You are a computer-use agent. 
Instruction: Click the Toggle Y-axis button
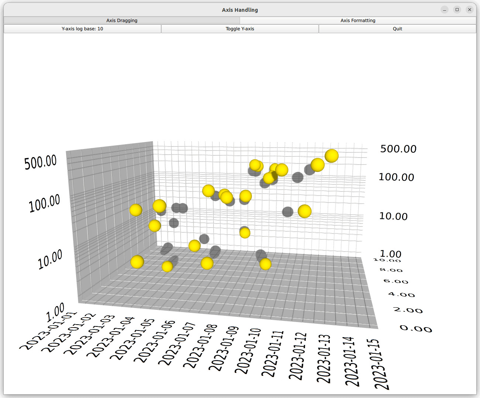point(240,29)
